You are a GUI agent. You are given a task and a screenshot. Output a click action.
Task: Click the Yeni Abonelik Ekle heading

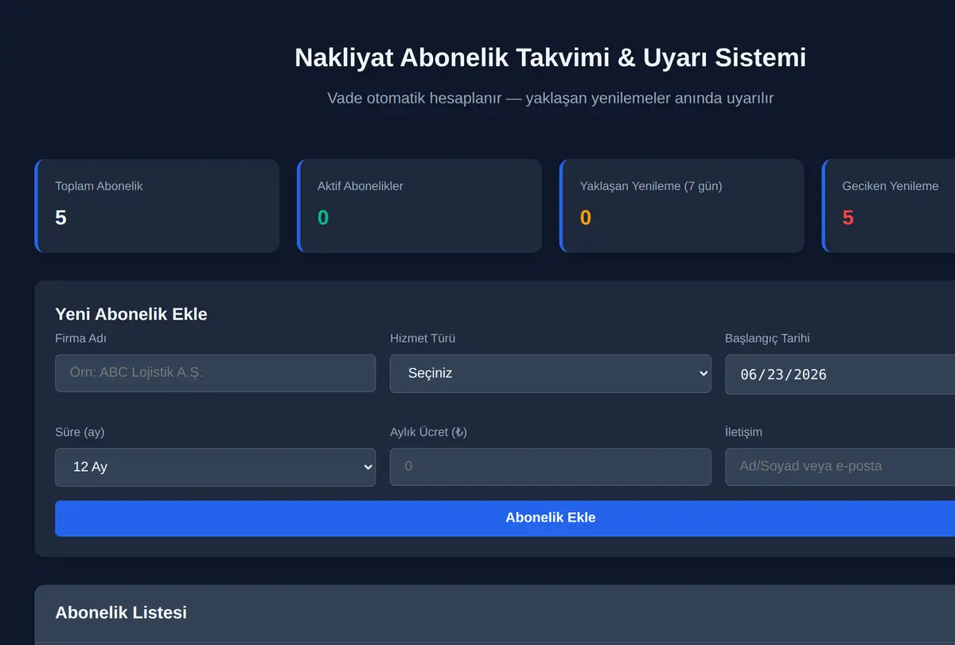coord(131,314)
